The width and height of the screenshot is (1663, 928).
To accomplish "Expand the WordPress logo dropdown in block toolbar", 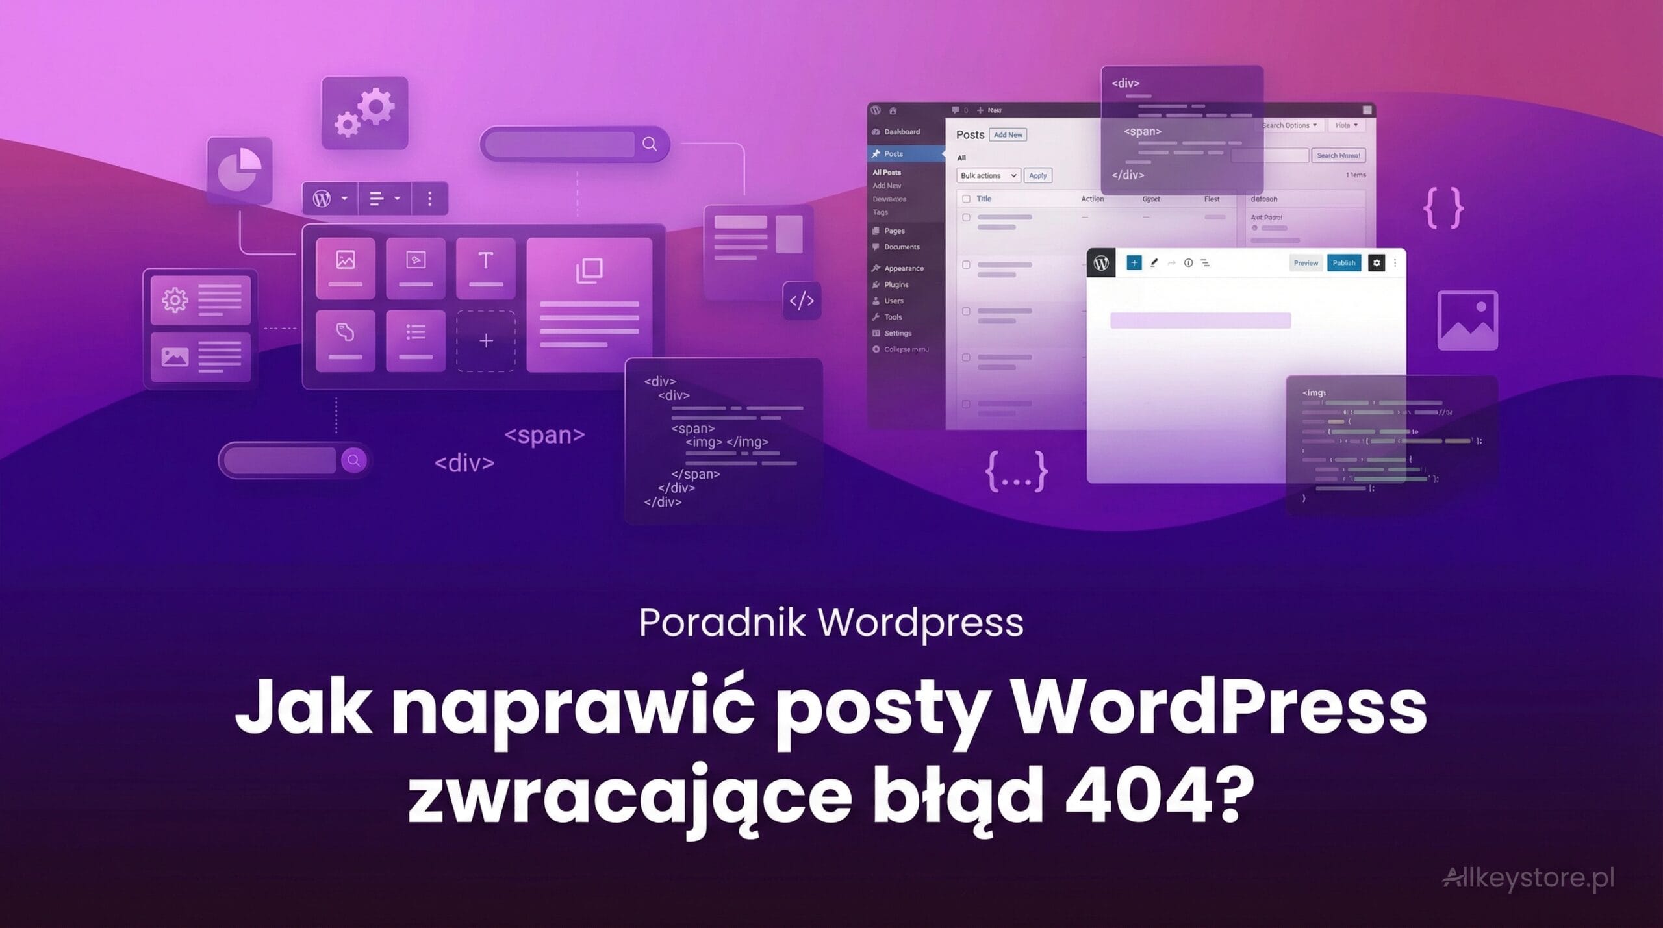I will [x=331, y=198].
